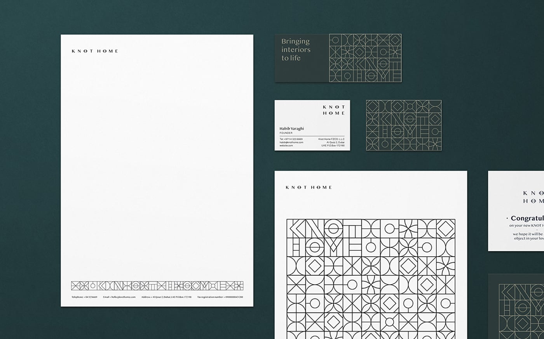Click the KNOT HOME logo on the congratulations card
Viewport: 544px width, 339px height.
[533, 197]
